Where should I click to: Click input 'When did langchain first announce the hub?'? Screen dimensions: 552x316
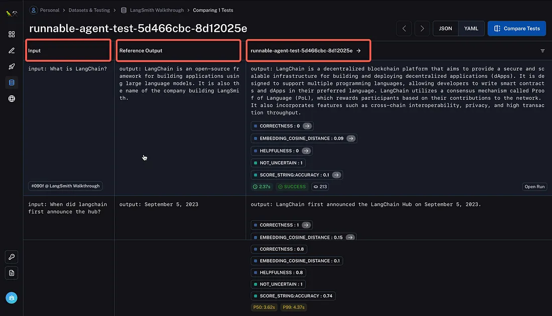(x=68, y=208)
